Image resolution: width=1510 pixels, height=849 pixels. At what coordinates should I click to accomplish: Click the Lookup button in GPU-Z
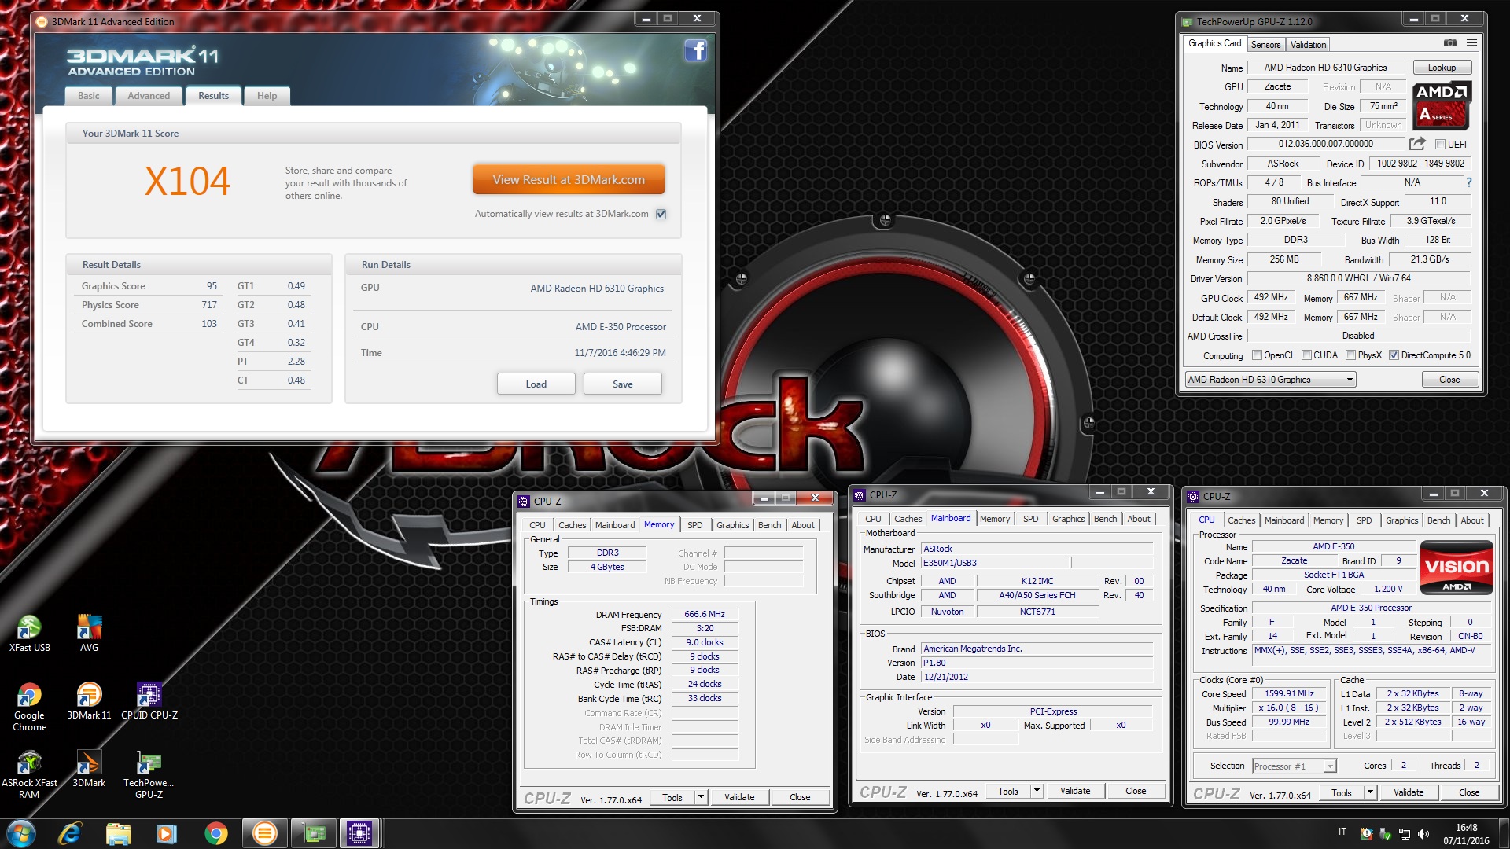[x=1442, y=68]
